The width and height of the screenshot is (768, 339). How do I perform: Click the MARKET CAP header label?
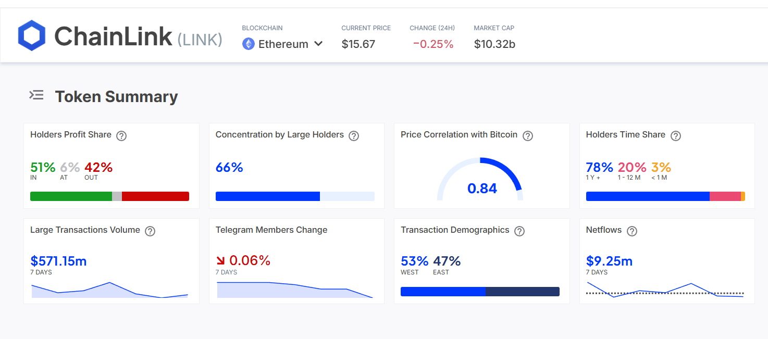pos(494,28)
